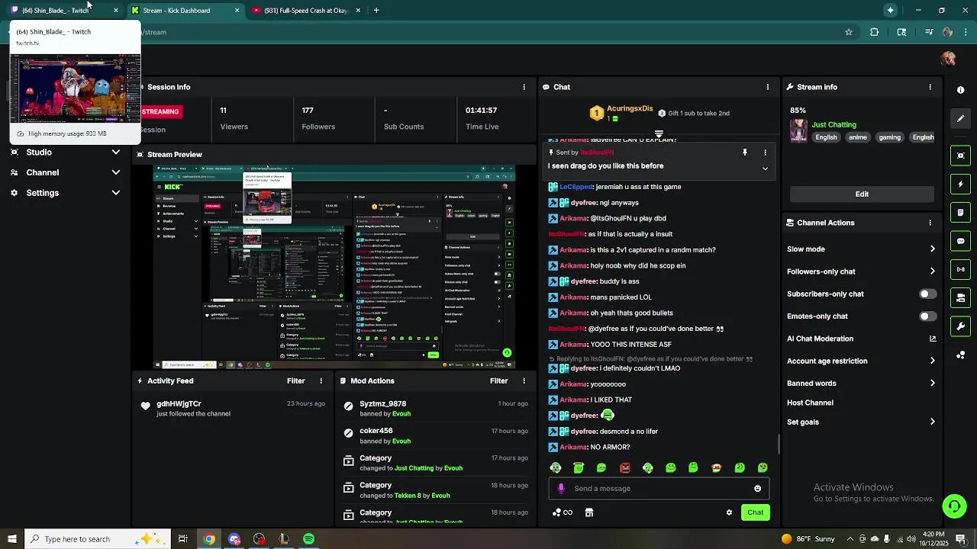Click the green Chat send button
The width and height of the screenshot is (977, 549).
tap(755, 512)
